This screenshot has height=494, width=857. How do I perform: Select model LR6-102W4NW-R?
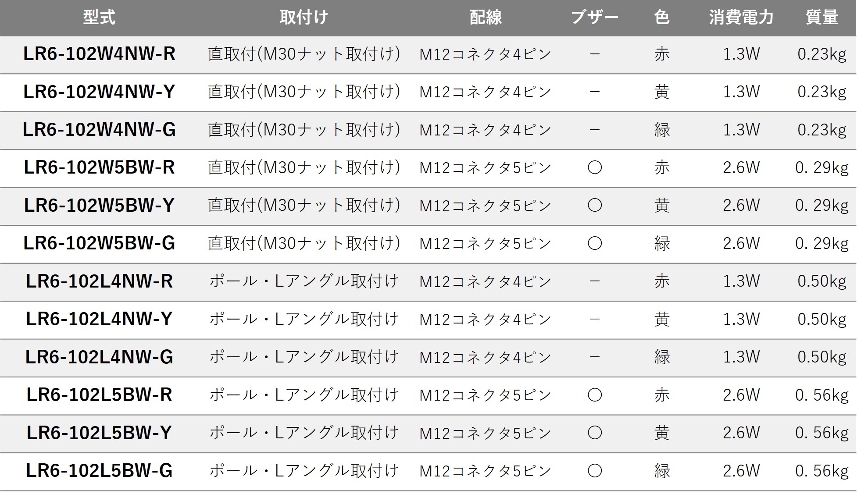point(99,54)
